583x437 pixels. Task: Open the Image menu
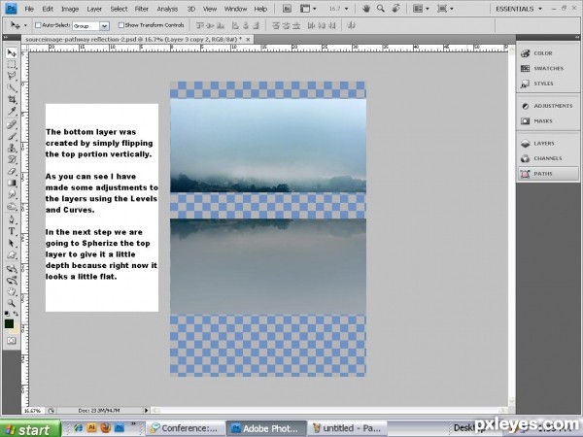70,9
